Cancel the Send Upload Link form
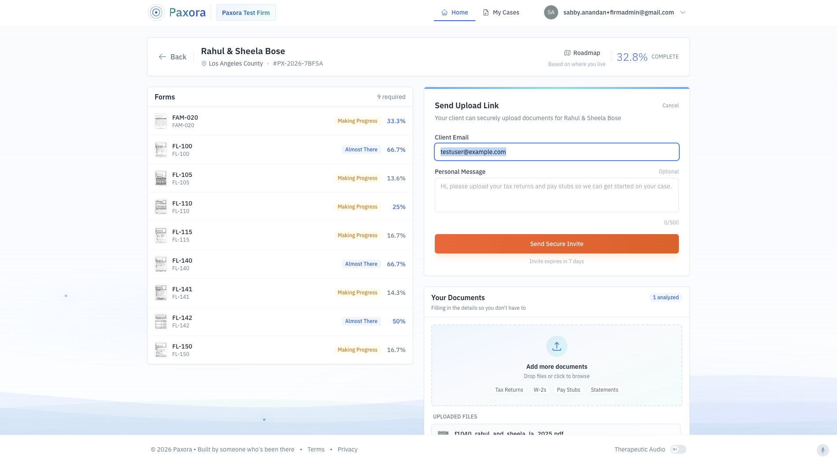Viewport: 837px width, 459px height. (x=670, y=106)
